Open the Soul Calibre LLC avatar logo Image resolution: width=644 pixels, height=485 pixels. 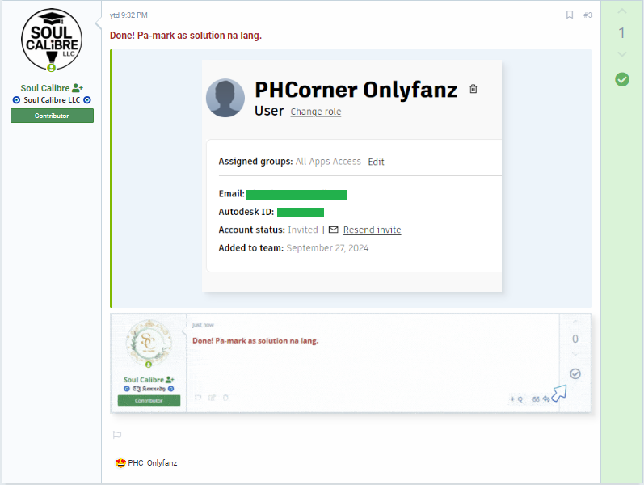coord(52,40)
